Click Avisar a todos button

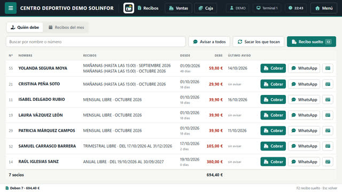point(209,42)
